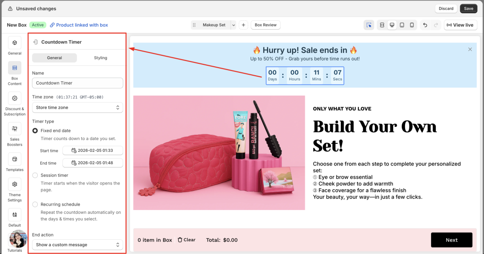Image resolution: width=484 pixels, height=254 pixels.
Task: Click the plus icon to add step
Action: pyautogui.click(x=243, y=25)
